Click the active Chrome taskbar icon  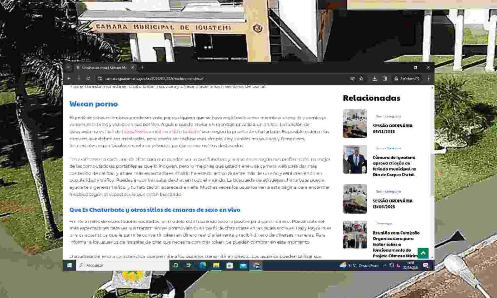click(257, 265)
